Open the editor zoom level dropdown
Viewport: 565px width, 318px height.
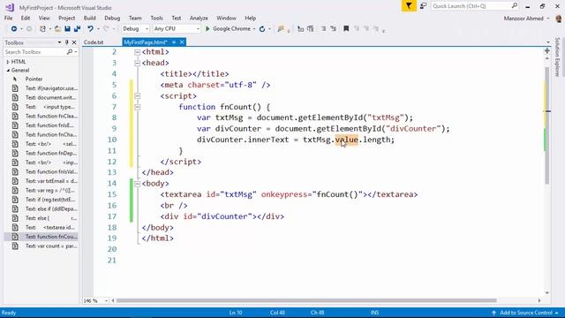click(x=106, y=300)
